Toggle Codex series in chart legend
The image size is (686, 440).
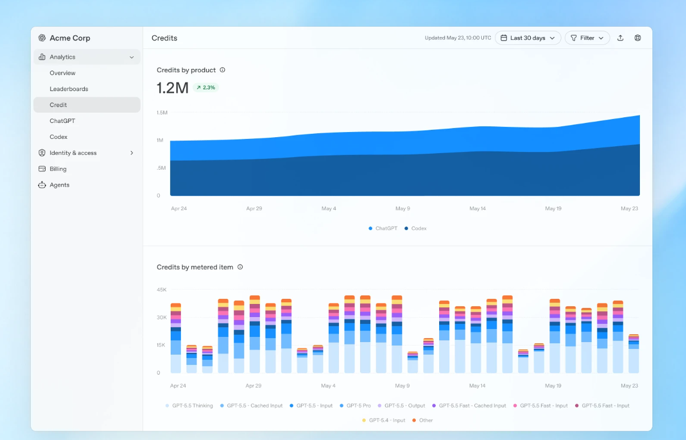[x=415, y=228]
